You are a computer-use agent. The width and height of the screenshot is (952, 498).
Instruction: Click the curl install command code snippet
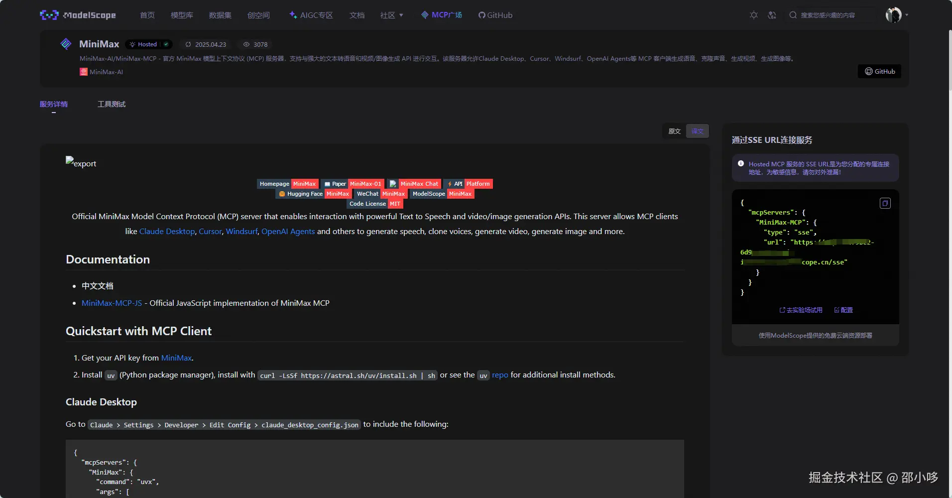click(347, 375)
